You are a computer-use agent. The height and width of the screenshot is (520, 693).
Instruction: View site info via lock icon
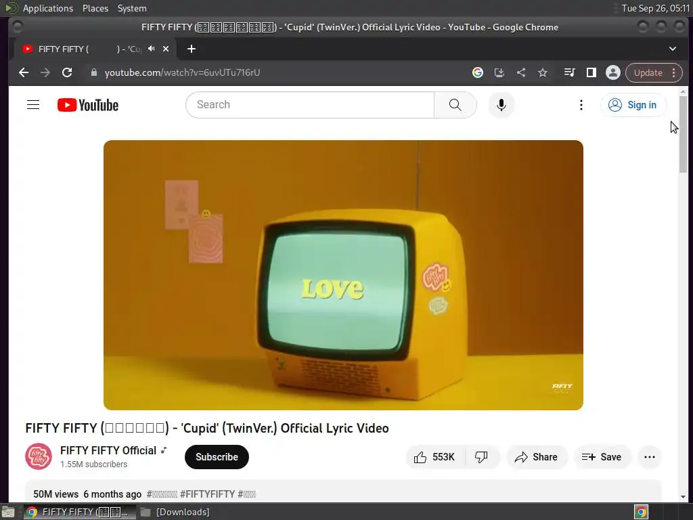(x=93, y=72)
